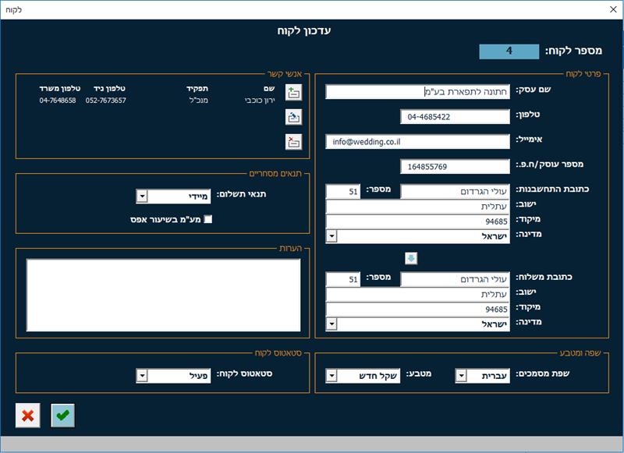Screen dimensions: 624x453
Task: Select contact row ירון כוכבי
Action: [158, 101]
